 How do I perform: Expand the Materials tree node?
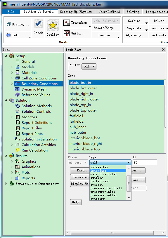(12, 72)
